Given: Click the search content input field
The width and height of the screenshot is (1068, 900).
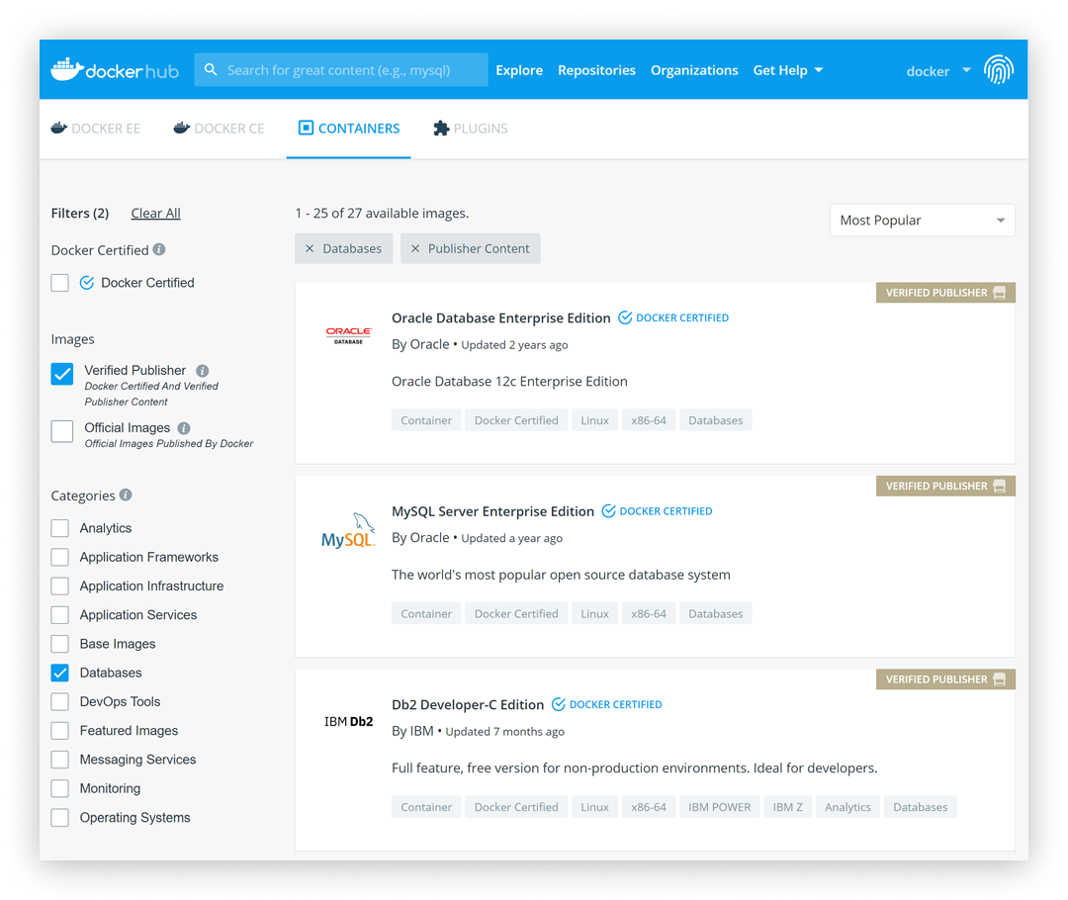Looking at the screenshot, I should (x=340, y=69).
